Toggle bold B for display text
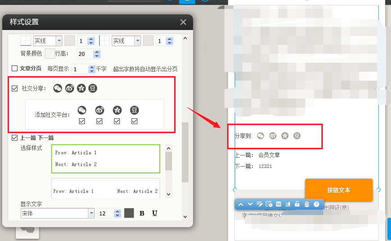Viewport: 391px width, 241px height. click(x=142, y=213)
